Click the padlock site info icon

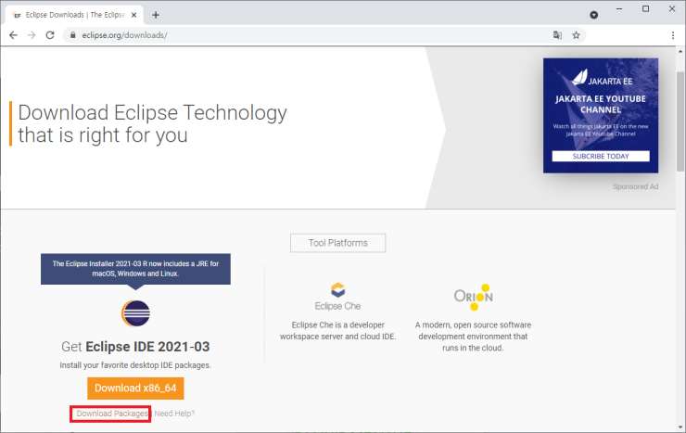[x=74, y=35]
